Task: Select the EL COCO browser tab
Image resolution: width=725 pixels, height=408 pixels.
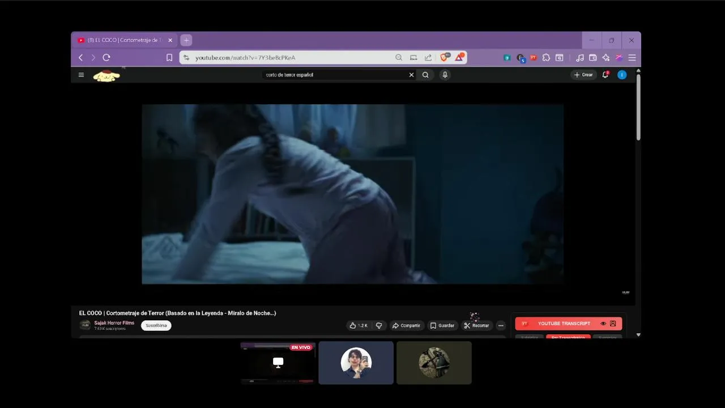Action: click(124, 40)
